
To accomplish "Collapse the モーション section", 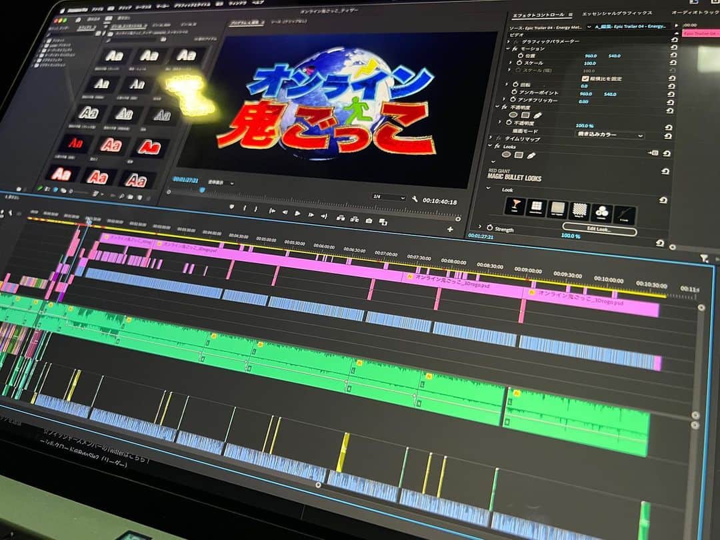I will click(508, 48).
